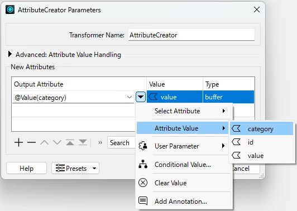Click the Value column header

click(x=175, y=84)
